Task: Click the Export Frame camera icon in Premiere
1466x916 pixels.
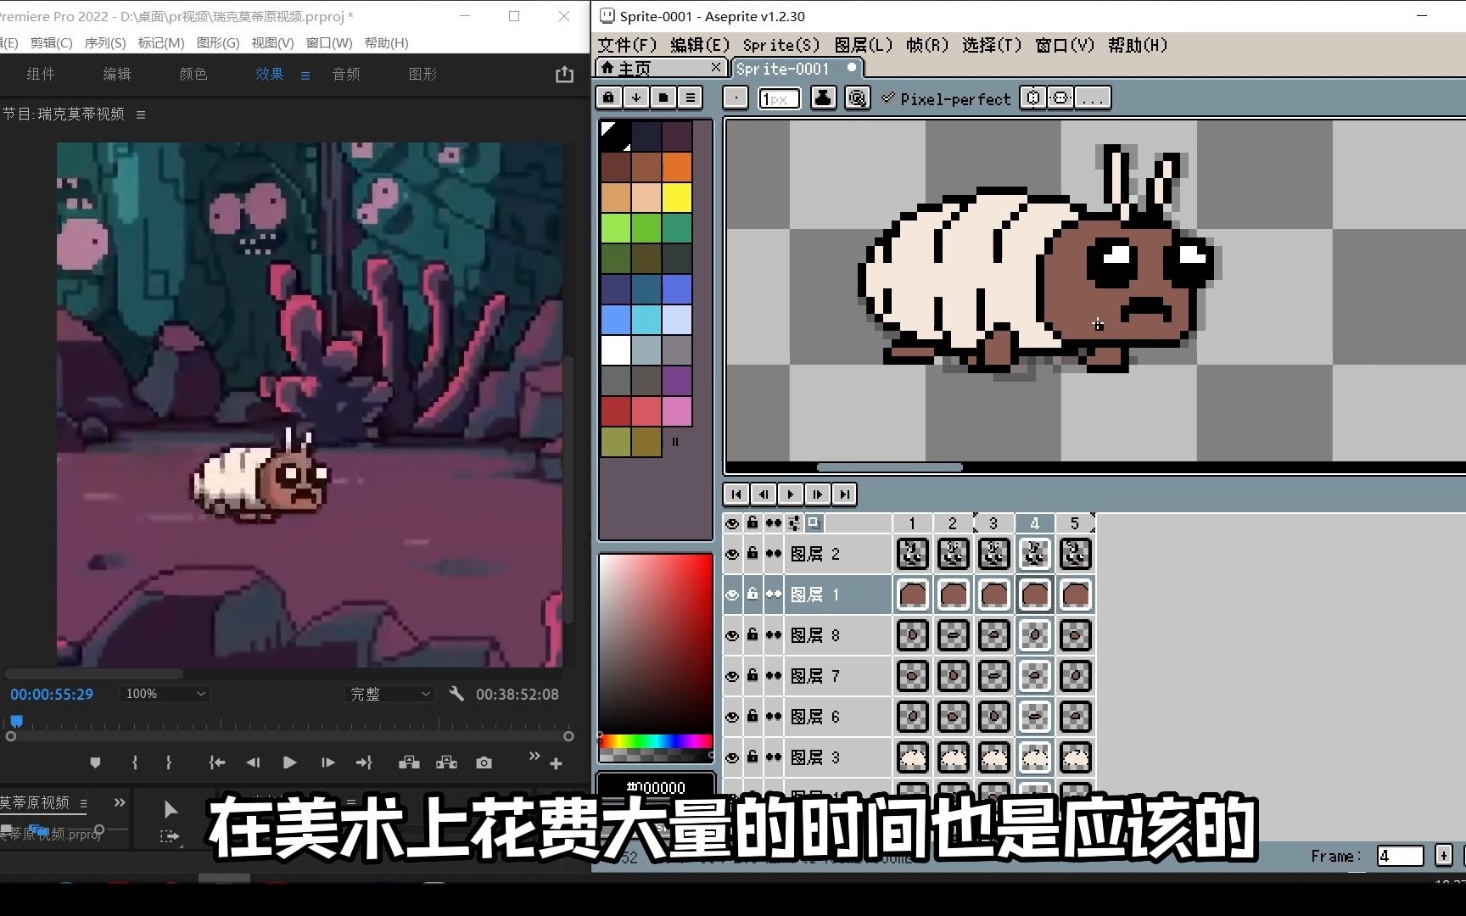Action: [x=484, y=762]
